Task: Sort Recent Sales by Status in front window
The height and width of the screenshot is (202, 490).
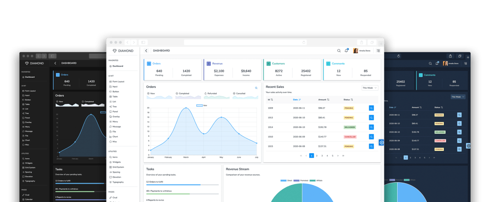Action: (349, 99)
